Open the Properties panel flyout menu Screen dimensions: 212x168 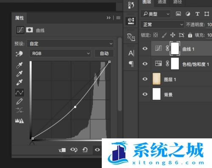coord(118,18)
